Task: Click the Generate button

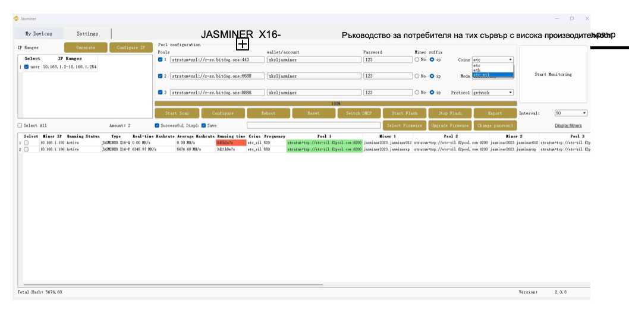Action: 86,48
